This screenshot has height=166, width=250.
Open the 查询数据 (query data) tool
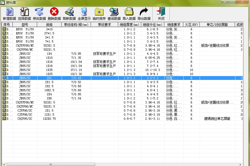(114, 12)
